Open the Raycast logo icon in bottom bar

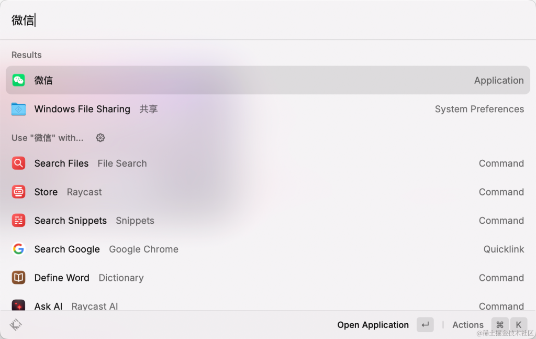pyautogui.click(x=16, y=325)
